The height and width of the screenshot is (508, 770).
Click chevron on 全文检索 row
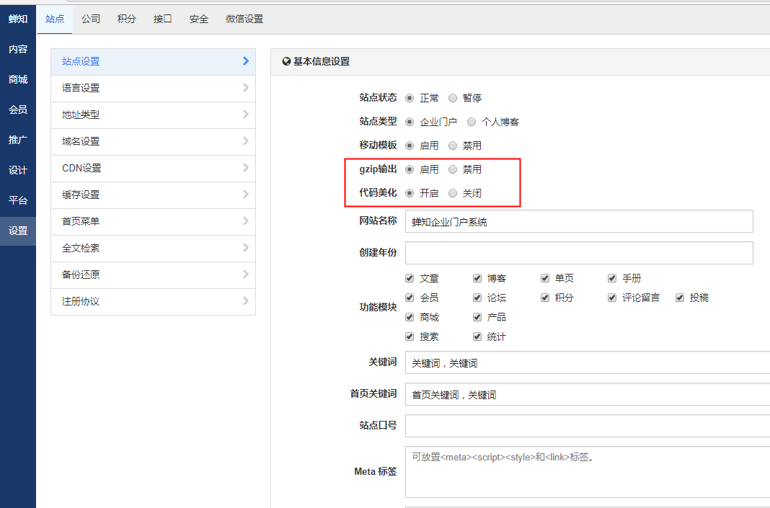click(x=246, y=247)
